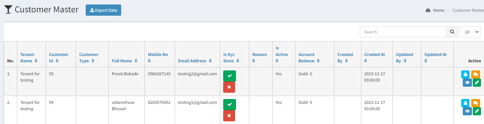View Preeti Bokade details via eye icon

tap(467, 82)
